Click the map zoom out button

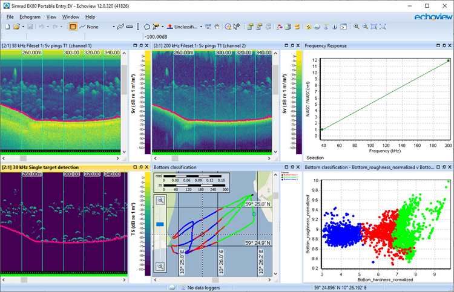tap(161, 266)
